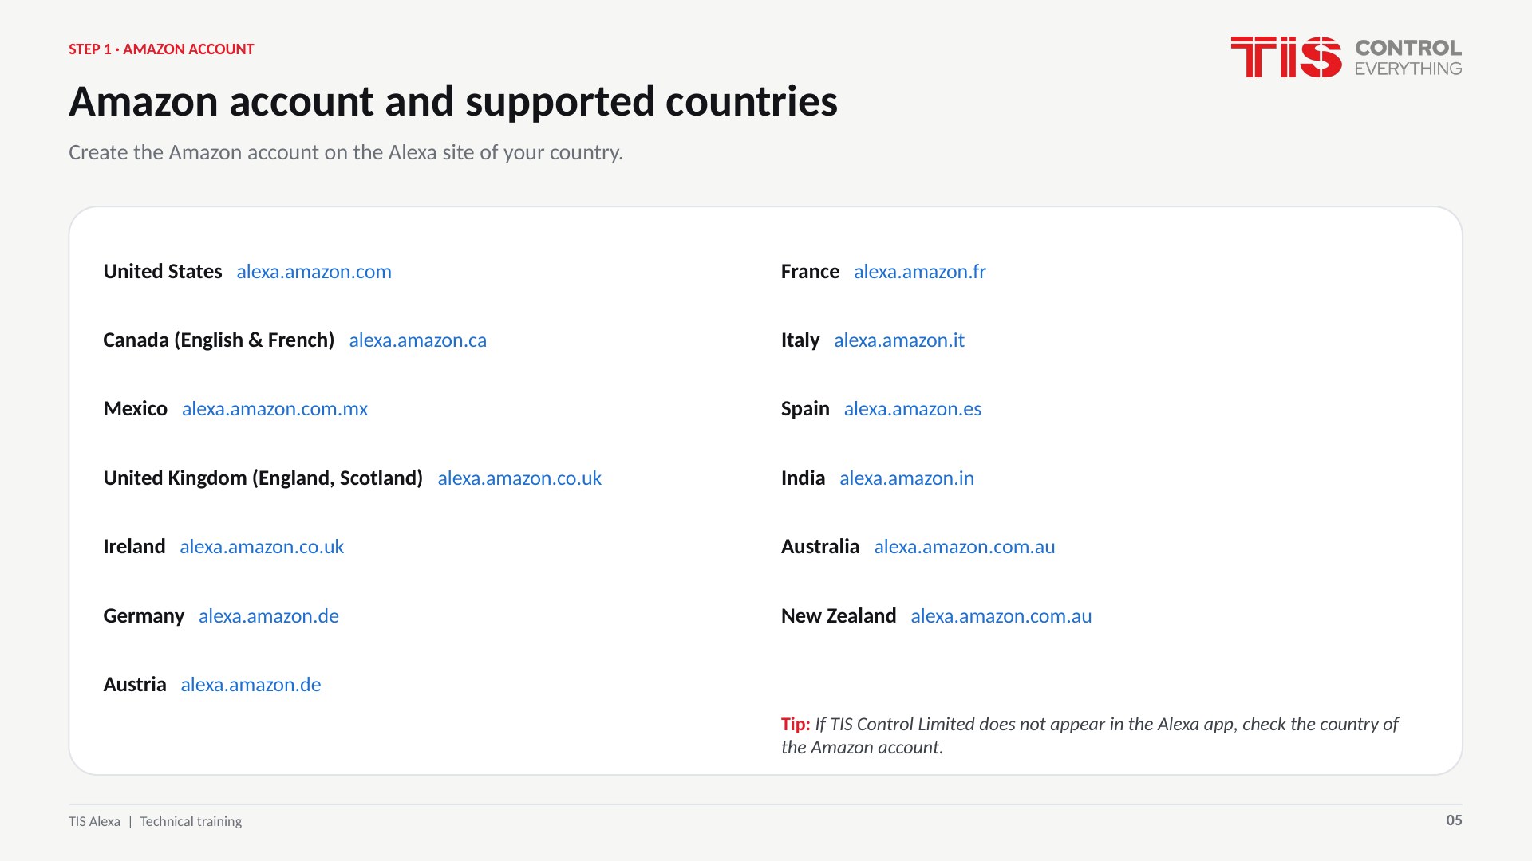Open the Ireland alexa.amazon.co.uk link
The width and height of the screenshot is (1532, 861).
pos(262,547)
